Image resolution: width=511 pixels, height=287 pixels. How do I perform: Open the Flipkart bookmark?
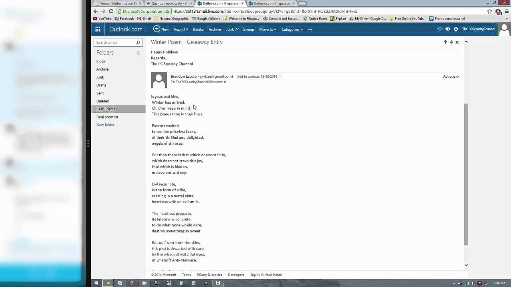(x=338, y=18)
